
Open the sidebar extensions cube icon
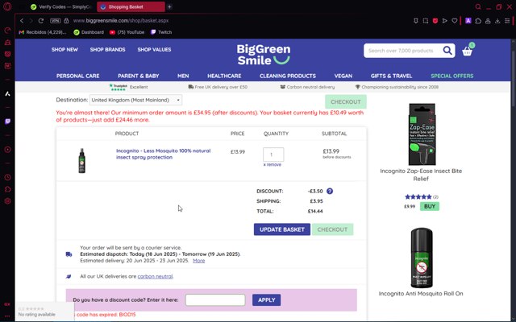coord(7,189)
